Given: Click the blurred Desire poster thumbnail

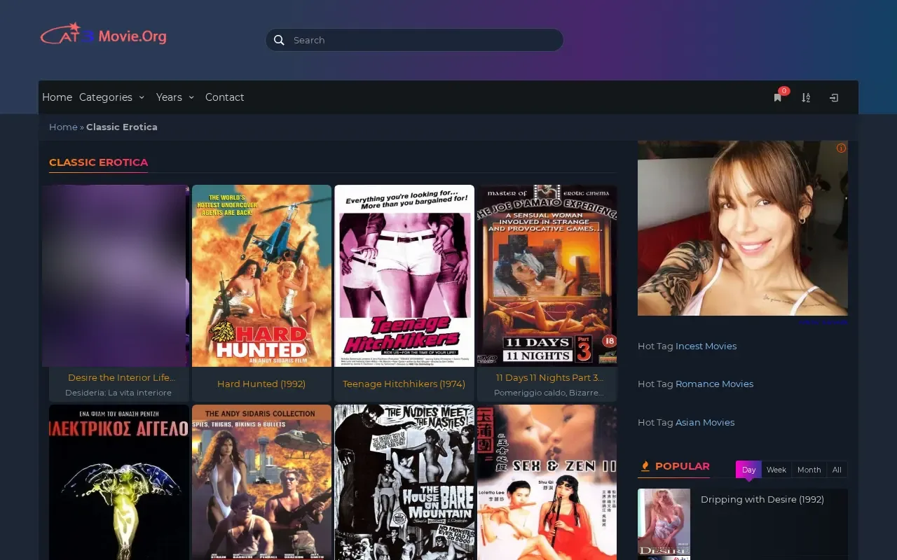Looking at the screenshot, I should pos(115,276).
